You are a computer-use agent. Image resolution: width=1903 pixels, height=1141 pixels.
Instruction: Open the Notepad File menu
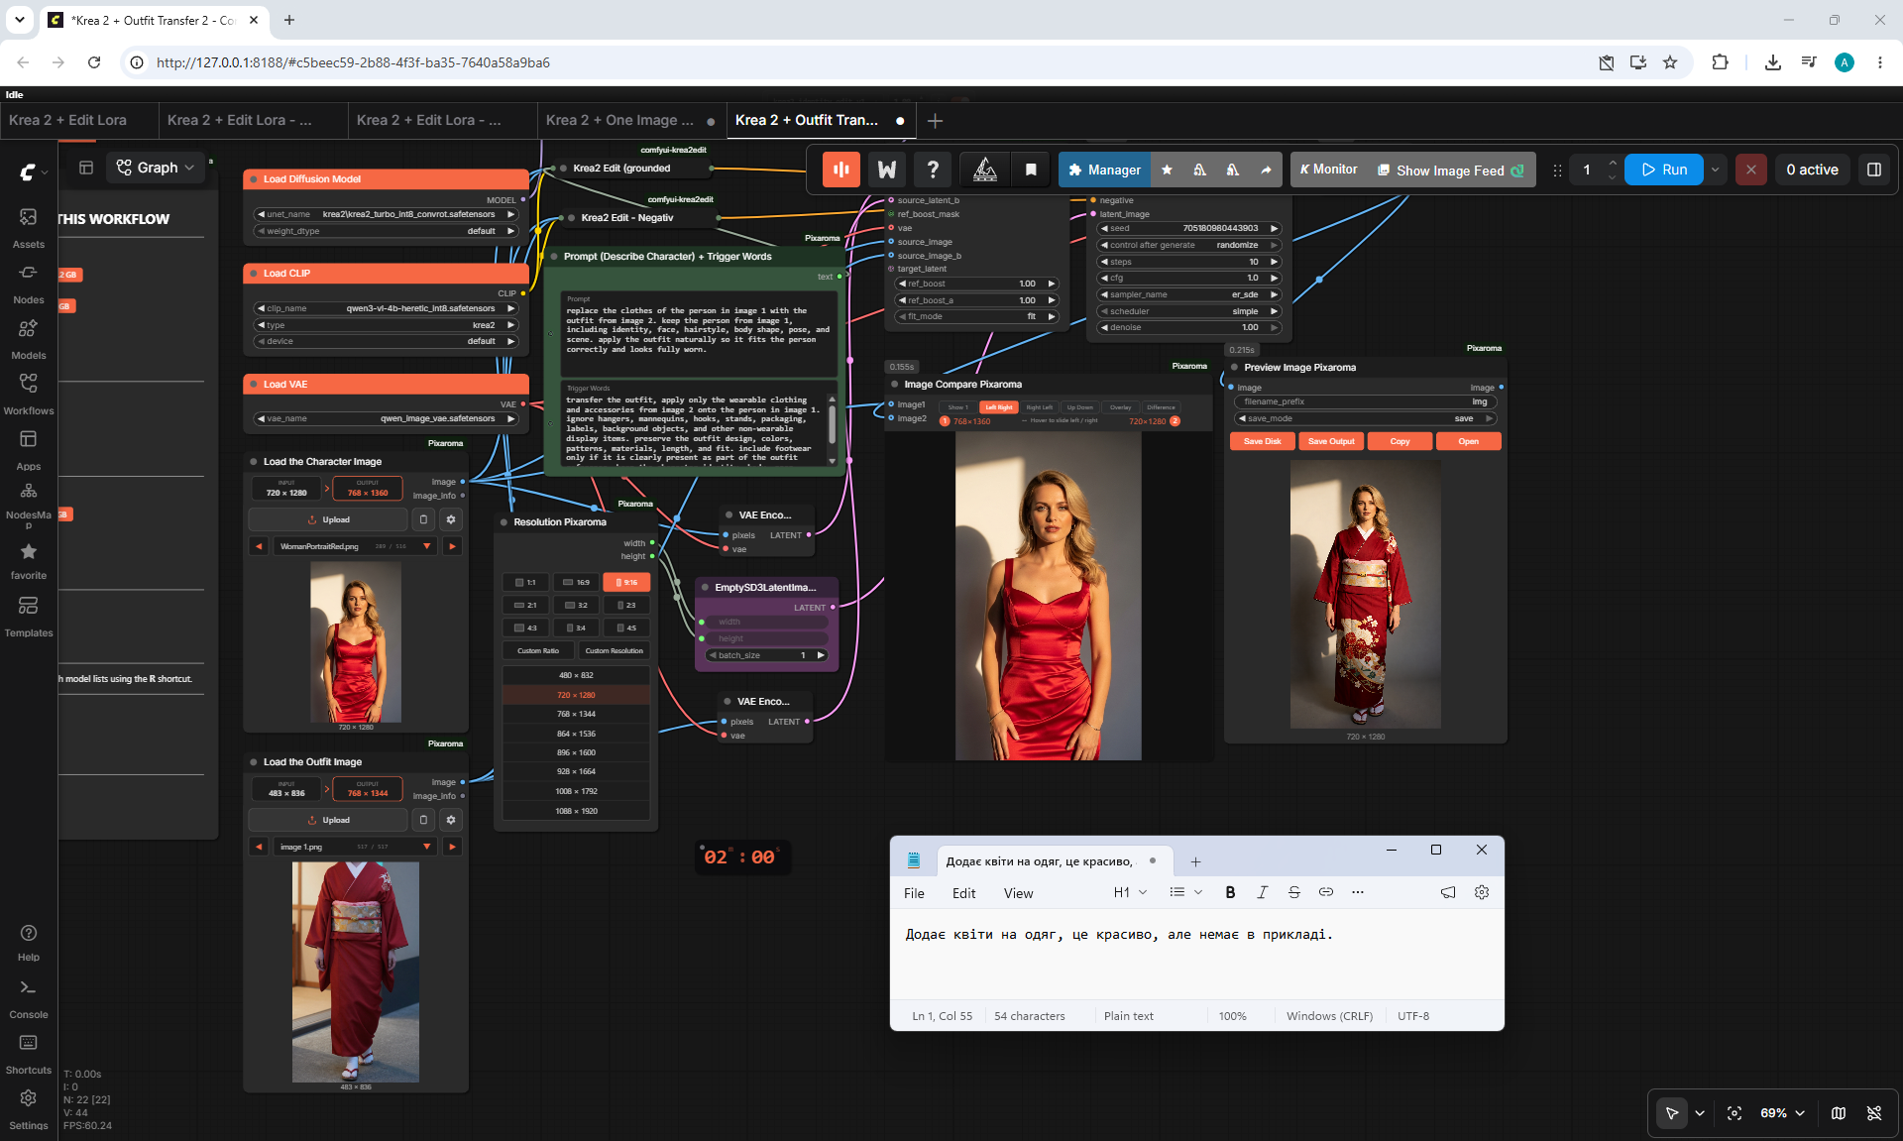[914, 893]
